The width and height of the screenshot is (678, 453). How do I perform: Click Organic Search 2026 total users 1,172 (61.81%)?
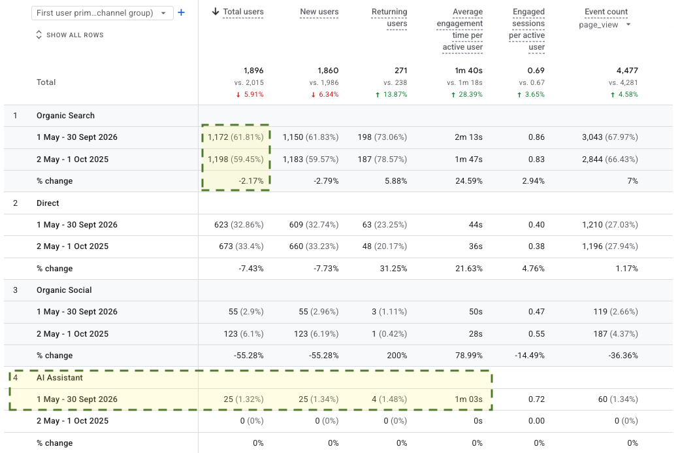click(236, 137)
